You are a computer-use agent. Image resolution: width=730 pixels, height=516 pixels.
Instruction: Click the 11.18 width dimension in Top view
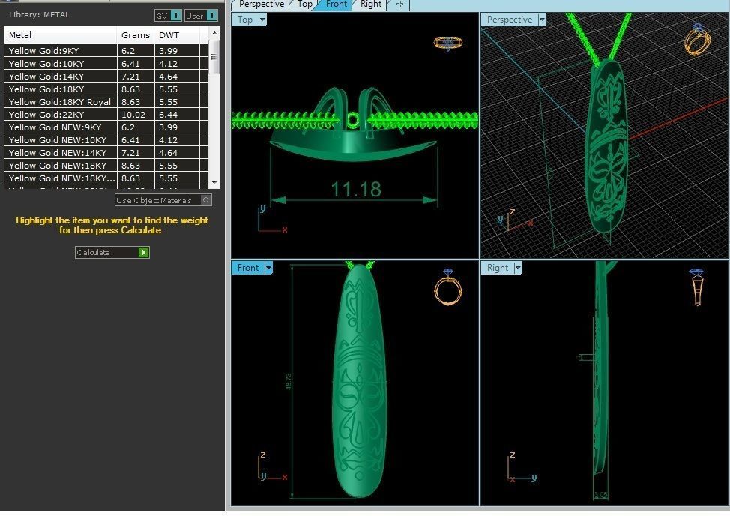pyautogui.click(x=356, y=189)
